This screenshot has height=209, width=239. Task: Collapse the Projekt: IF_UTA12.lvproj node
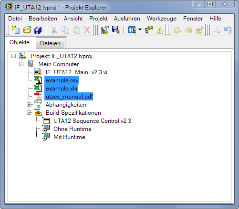click(x=14, y=56)
